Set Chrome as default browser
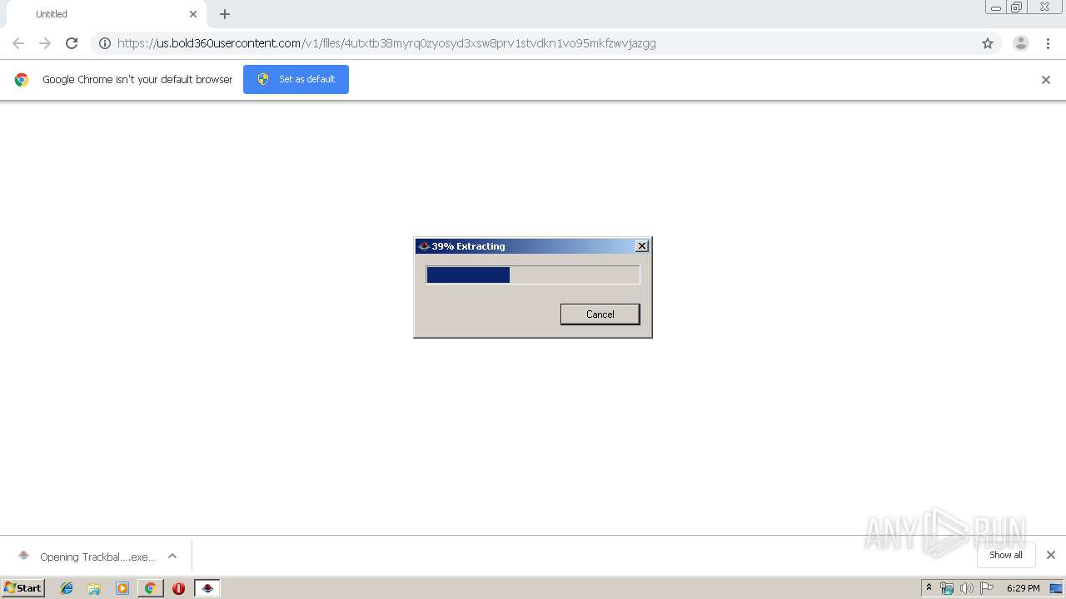The height and width of the screenshot is (599, 1066). pyautogui.click(x=296, y=79)
